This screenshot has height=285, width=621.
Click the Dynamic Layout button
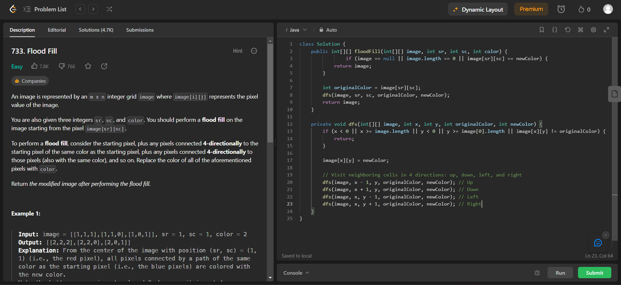pos(478,9)
